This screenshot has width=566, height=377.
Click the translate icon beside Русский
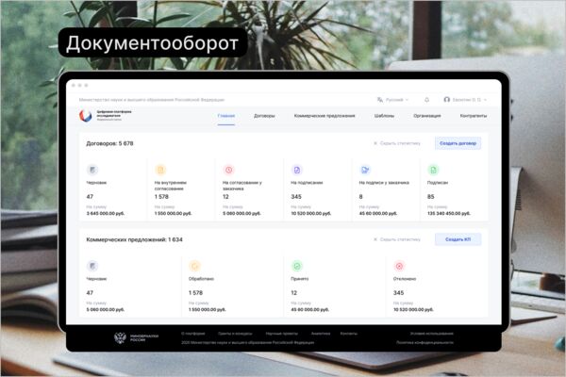tap(380, 100)
